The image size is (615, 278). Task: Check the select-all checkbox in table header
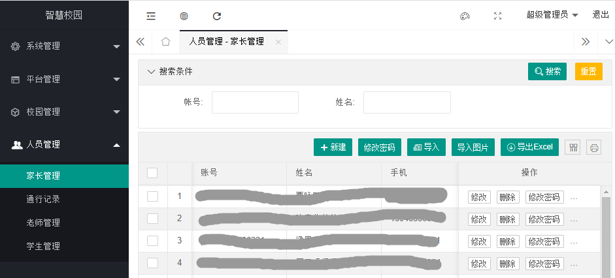152,173
